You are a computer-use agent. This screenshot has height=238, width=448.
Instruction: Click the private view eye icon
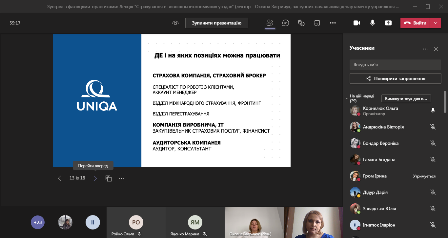pyautogui.click(x=175, y=23)
